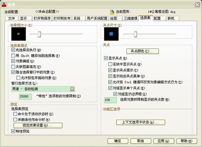The image size is (202, 147).
Task: Open the 三维建模 tab
Action: tap(131, 18)
